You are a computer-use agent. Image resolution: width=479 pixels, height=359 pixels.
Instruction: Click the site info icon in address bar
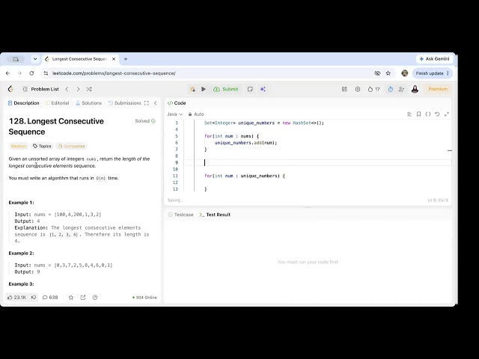[x=46, y=73]
